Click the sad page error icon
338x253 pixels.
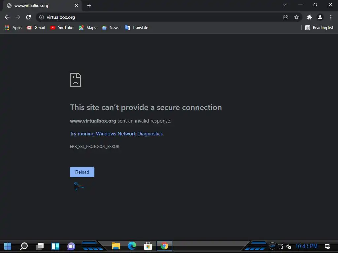click(76, 80)
